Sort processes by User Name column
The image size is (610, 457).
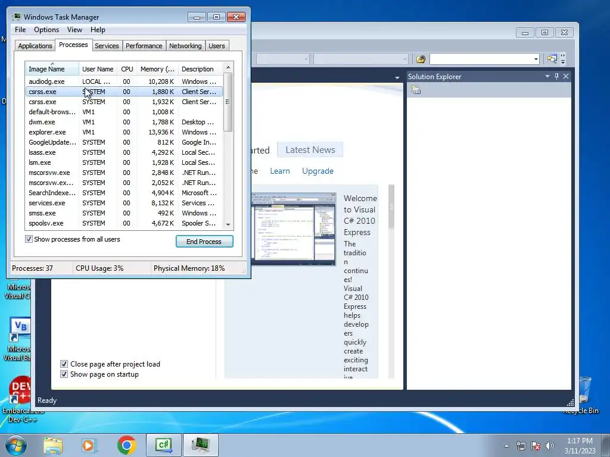[98, 69]
